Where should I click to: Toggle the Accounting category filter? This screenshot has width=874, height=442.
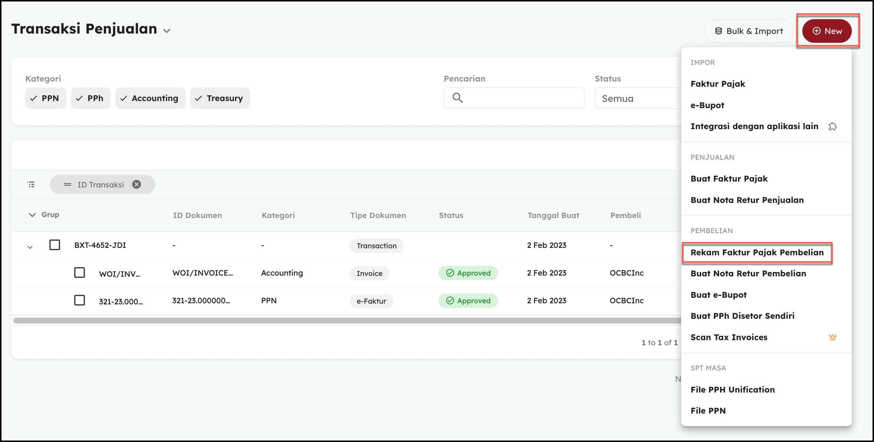point(150,98)
